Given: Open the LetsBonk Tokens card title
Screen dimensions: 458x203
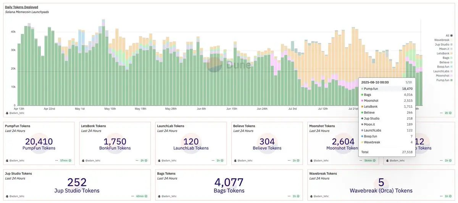Looking at the screenshot, I should click(x=94, y=126).
